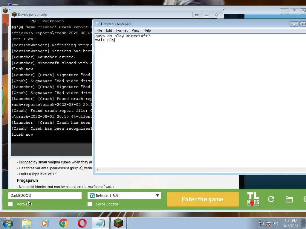
Task: Click 'wait pls' line in Notepad
Action: 105,40
